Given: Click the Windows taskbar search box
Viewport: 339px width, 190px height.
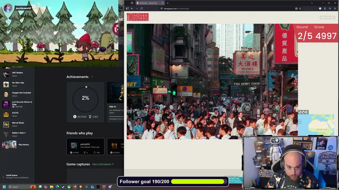Looking at the screenshot, I should click(x=22, y=187).
